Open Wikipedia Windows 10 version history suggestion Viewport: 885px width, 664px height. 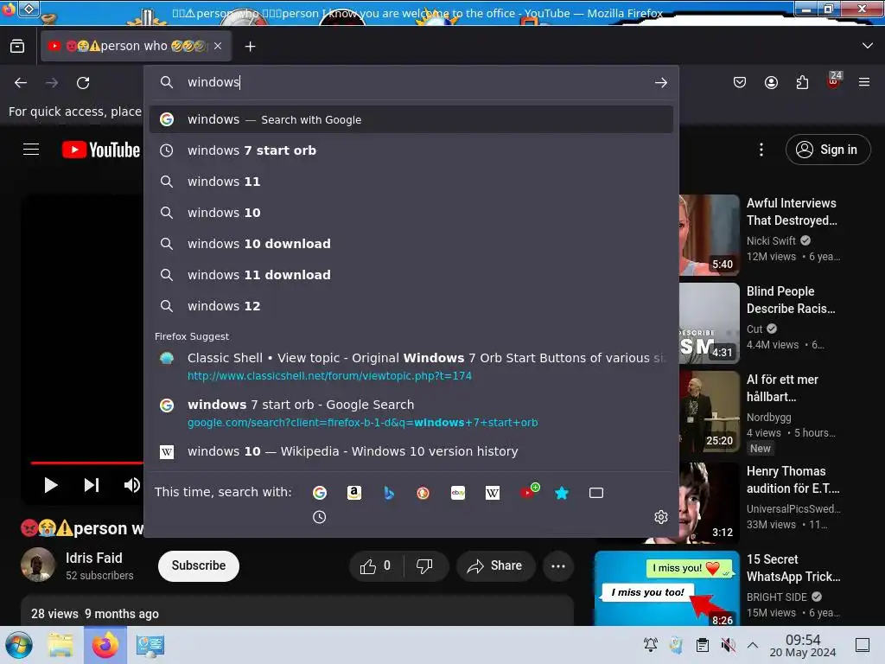click(411, 451)
